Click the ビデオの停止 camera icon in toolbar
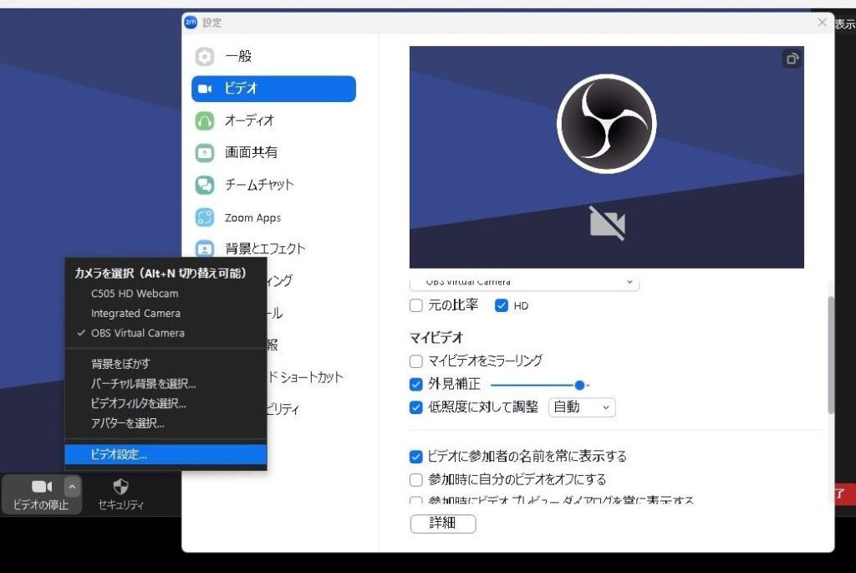856x573 pixels. coord(42,486)
